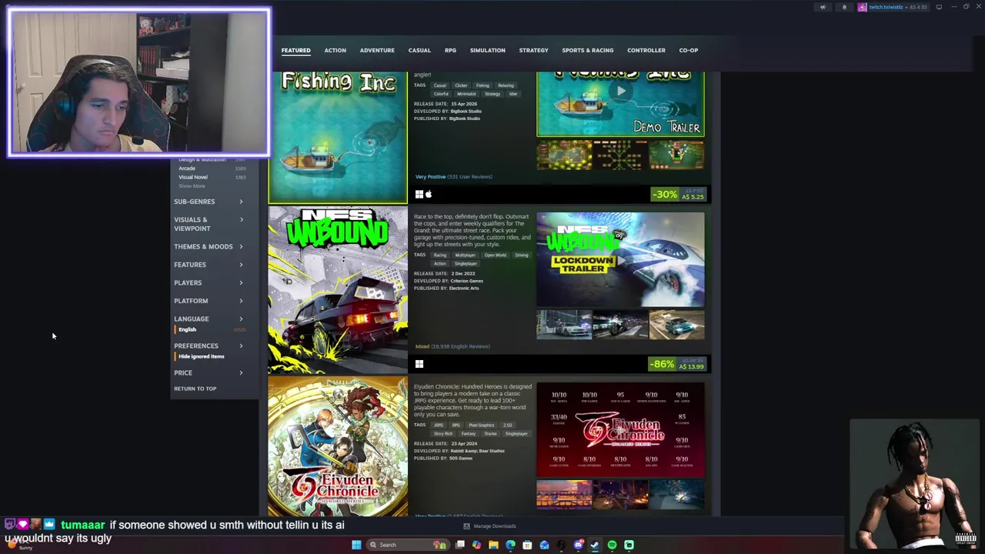Switch to Steam in the taskbar

coord(595,545)
